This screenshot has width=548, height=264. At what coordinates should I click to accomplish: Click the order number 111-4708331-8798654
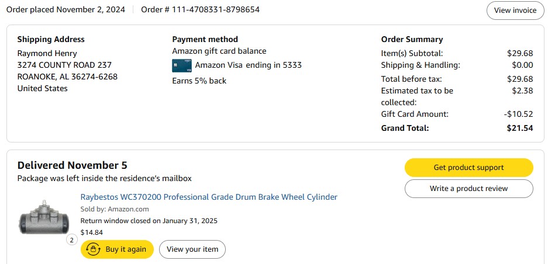point(215,9)
